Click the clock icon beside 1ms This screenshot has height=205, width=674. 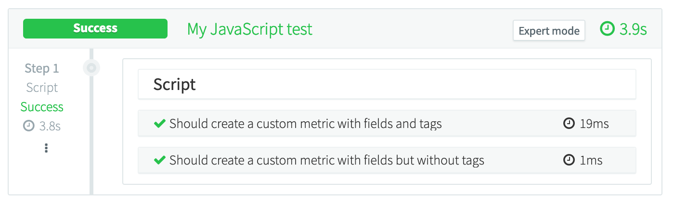pyautogui.click(x=569, y=160)
